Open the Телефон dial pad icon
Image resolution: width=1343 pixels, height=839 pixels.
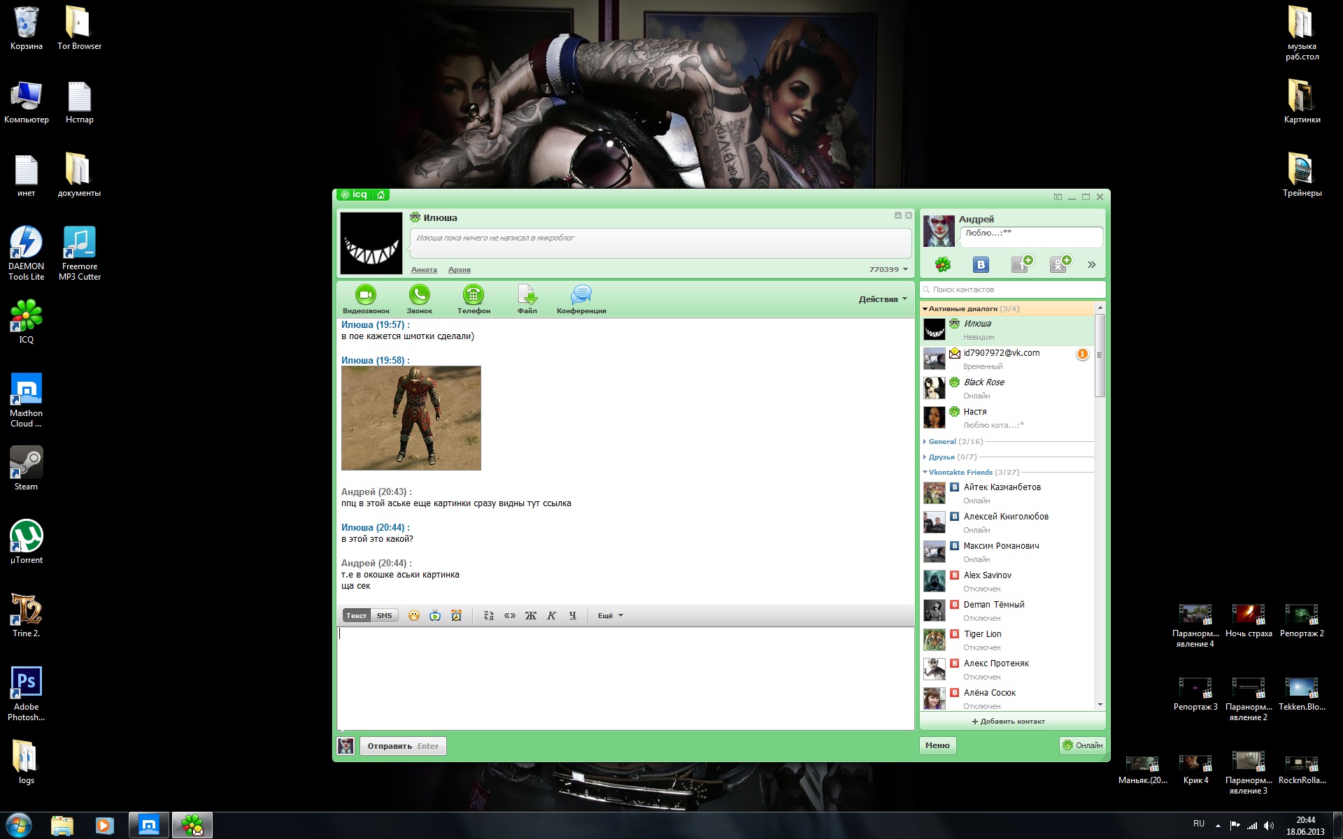[x=474, y=299]
